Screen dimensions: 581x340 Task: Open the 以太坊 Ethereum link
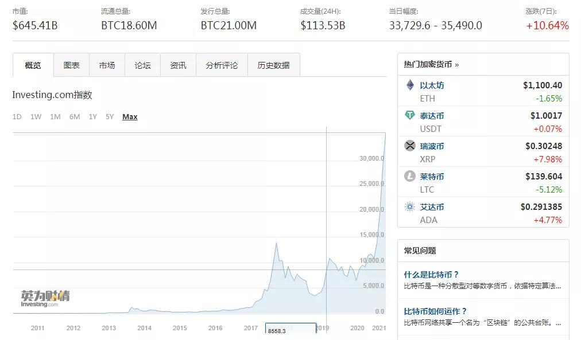432,85
